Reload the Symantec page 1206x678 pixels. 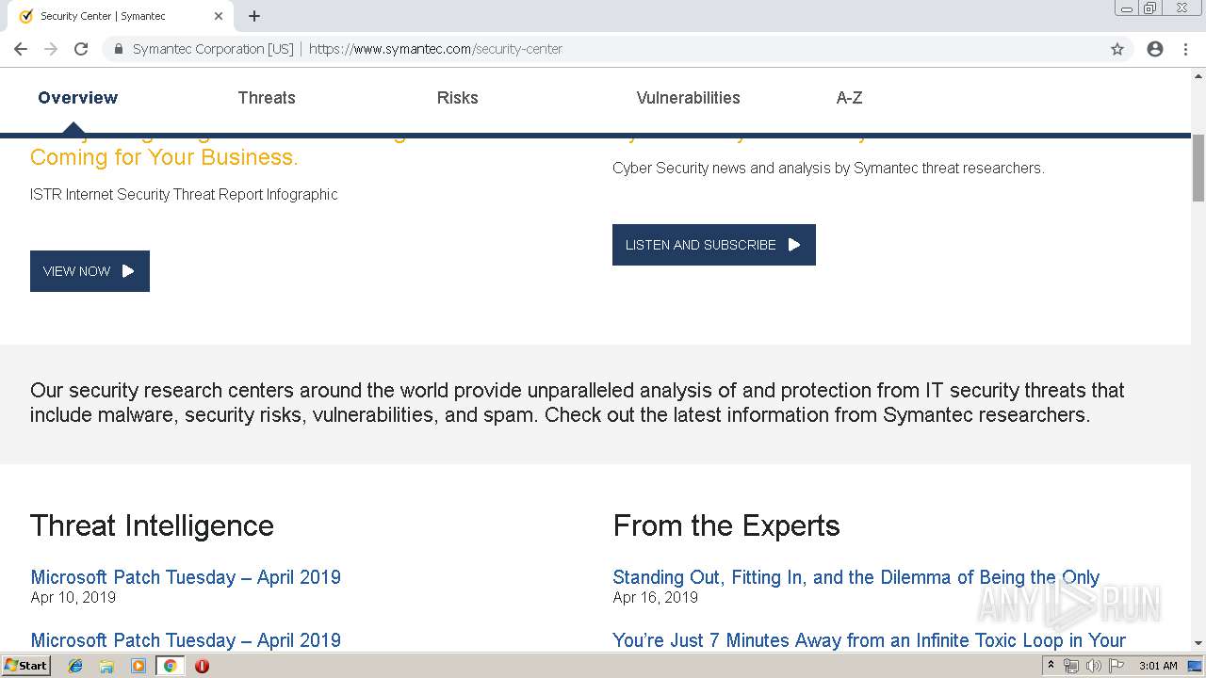coord(81,49)
